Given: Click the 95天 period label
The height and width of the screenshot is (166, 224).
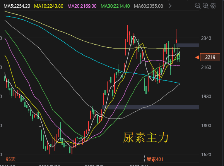Looking at the screenshot, I should click(10, 159).
